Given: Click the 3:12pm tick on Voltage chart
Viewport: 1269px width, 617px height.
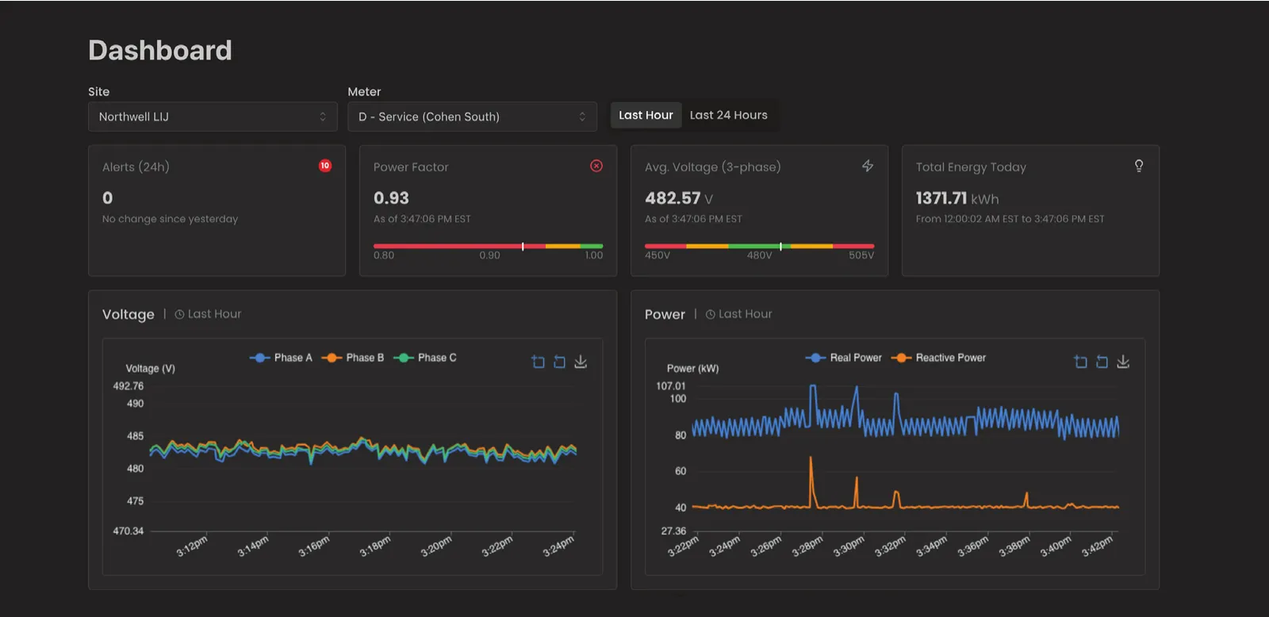Looking at the screenshot, I should pyautogui.click(x=192, y=546).
